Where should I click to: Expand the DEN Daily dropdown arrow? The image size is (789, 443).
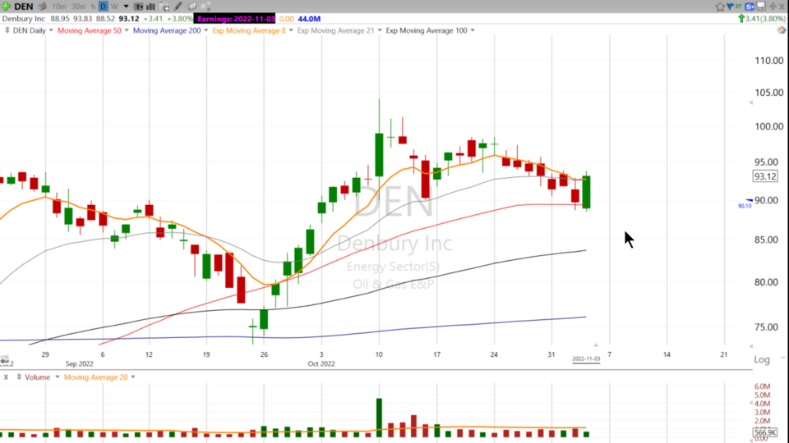pyautogui.click(x=51, y=30)
